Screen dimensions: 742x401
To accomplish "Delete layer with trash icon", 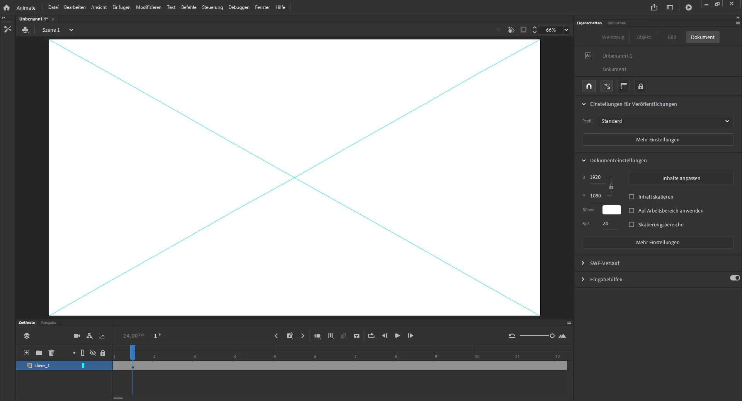I will pos(51,353).
